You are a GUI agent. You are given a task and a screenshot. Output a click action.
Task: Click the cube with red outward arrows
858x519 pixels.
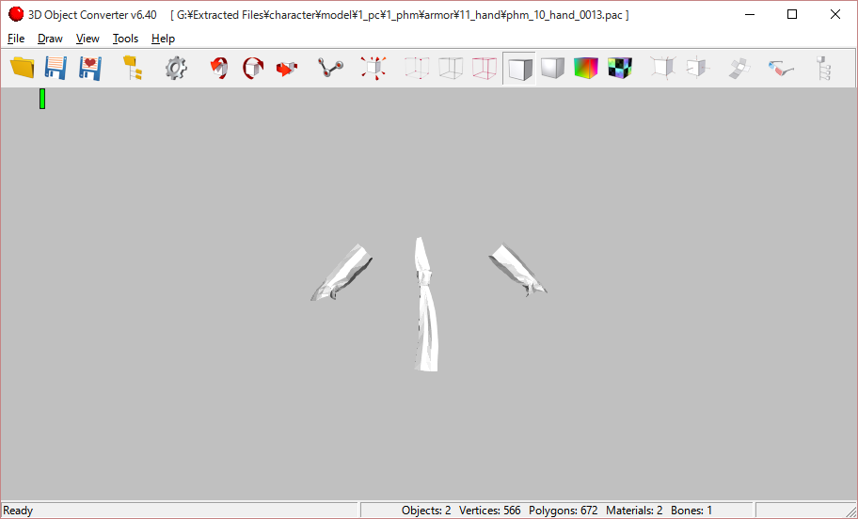click(373, 68)
